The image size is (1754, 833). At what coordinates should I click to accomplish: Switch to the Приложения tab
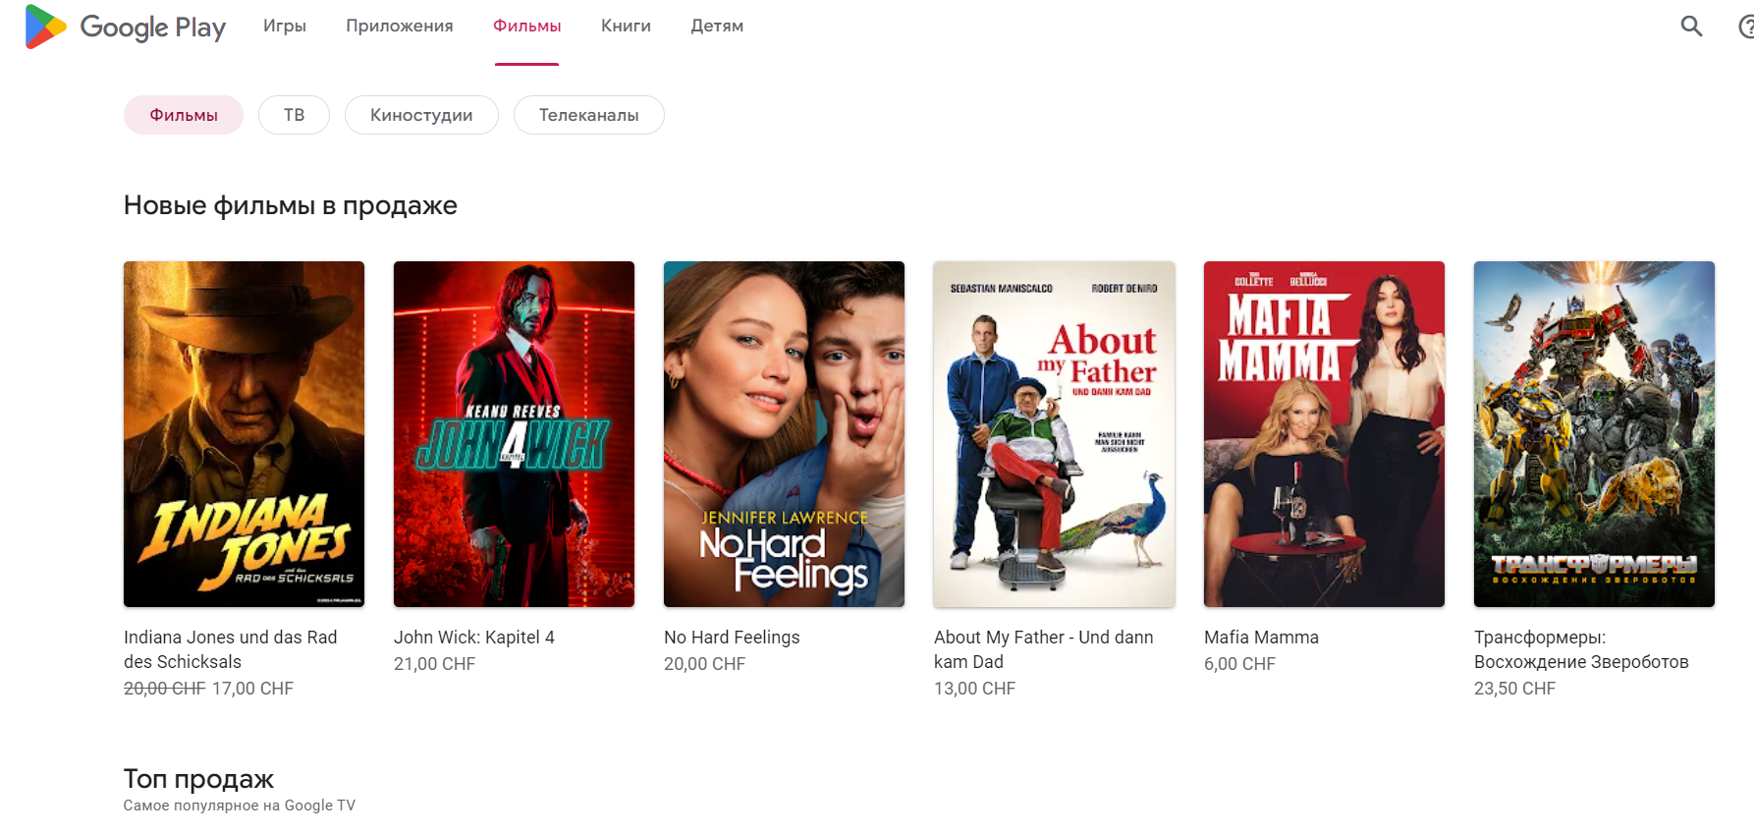[400, 26]
